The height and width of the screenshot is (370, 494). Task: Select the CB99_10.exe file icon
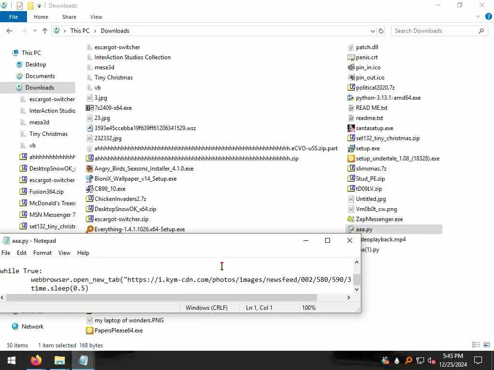coord(90,189)
